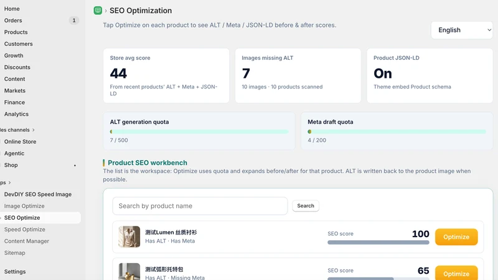
Task: Open Online Store channel
Action: click(x=20, y=142)
